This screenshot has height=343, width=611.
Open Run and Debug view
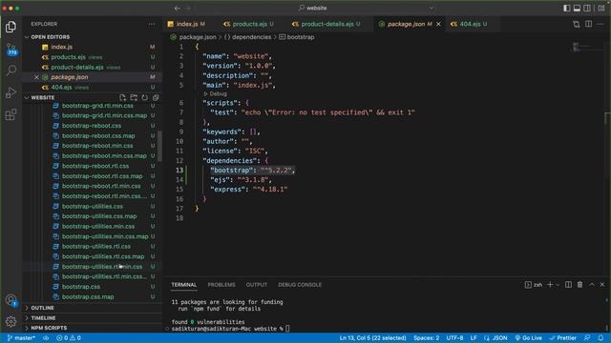pos(11,92)
